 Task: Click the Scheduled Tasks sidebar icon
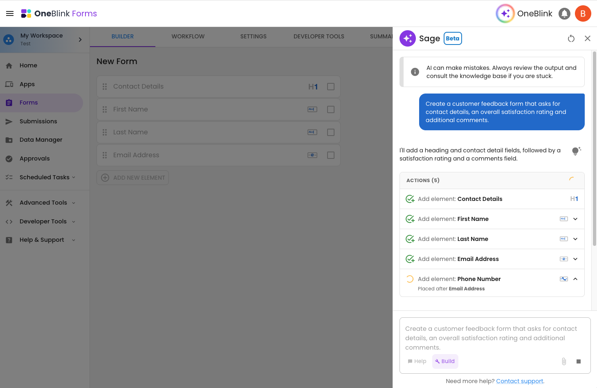(9, 177)
